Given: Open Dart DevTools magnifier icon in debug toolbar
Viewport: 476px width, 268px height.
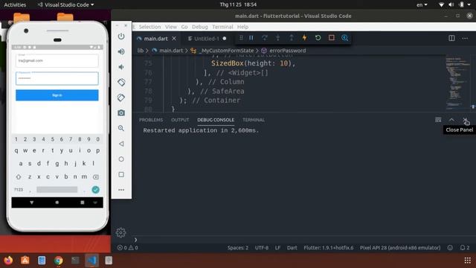Looking at the screenshot, I should click(345, 38).
